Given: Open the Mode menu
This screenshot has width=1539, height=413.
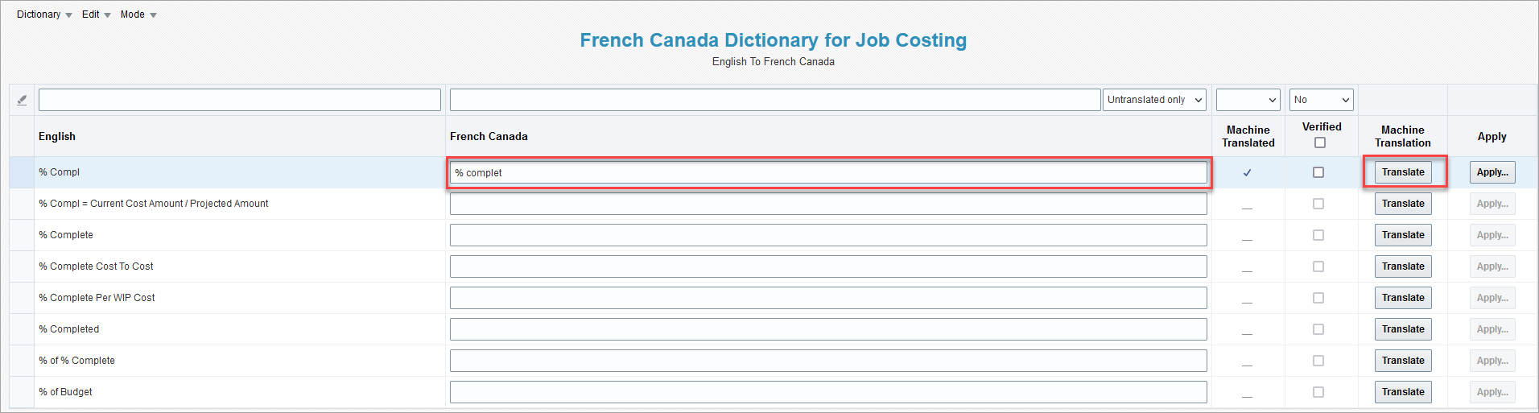Looking at the screenshot, I should [138, 14].
